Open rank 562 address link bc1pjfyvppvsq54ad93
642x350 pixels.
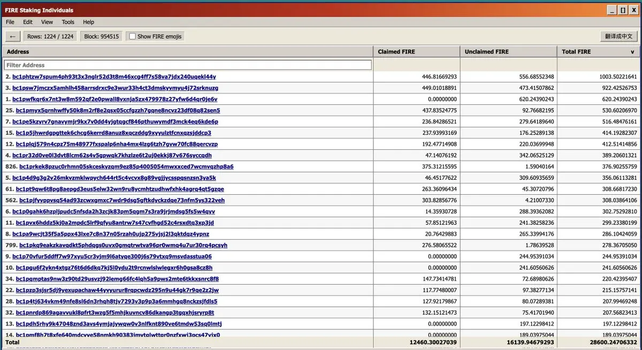pos(122,200)
